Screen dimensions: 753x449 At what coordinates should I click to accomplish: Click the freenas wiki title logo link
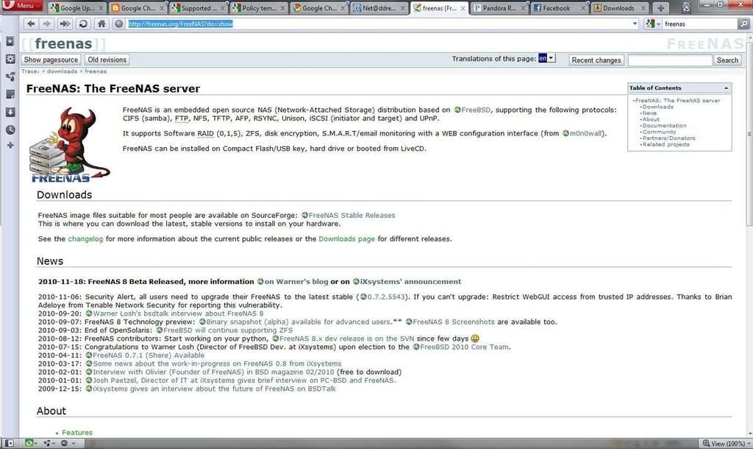click(x=63, y=43)
